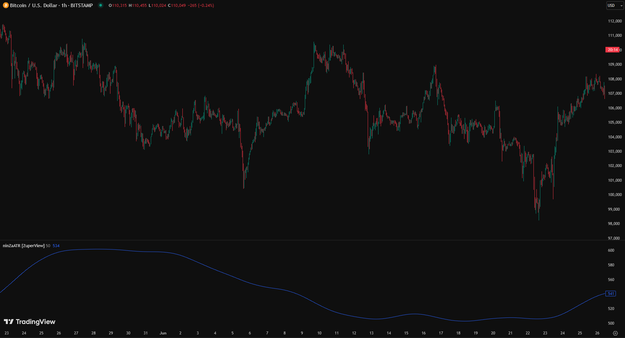The width and height of the screenshot is (625, 338).
Task: Click date 26 at right of time axis
Action: pyautogui.click(x=597, y=333)
